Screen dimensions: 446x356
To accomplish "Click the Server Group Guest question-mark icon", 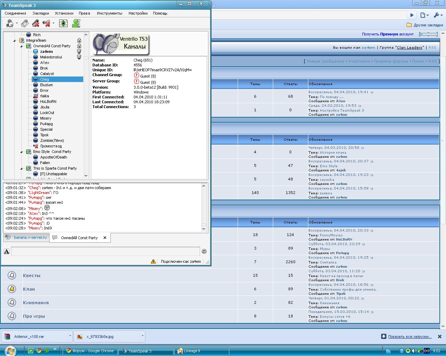I will (136, 82).
